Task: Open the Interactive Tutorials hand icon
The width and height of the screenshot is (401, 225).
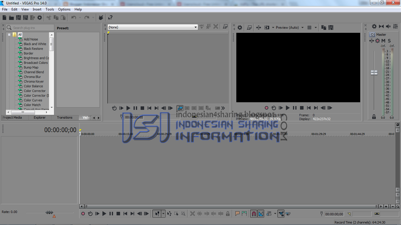Action: coord(101,18)
